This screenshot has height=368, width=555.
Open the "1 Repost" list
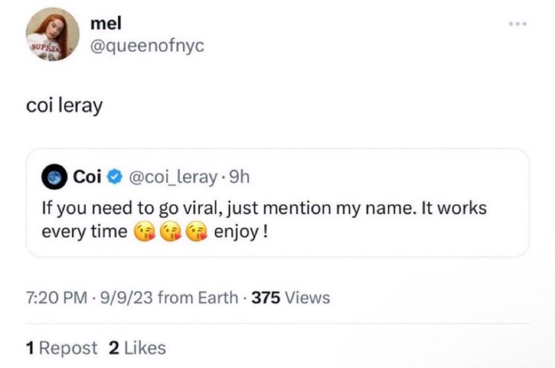point(62,348)
